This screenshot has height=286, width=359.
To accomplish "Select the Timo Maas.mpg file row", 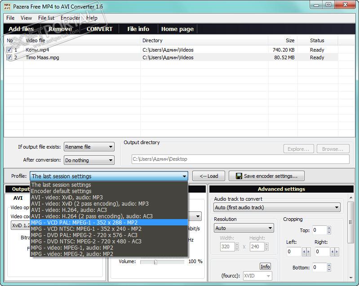I will [x=171, y=57].
